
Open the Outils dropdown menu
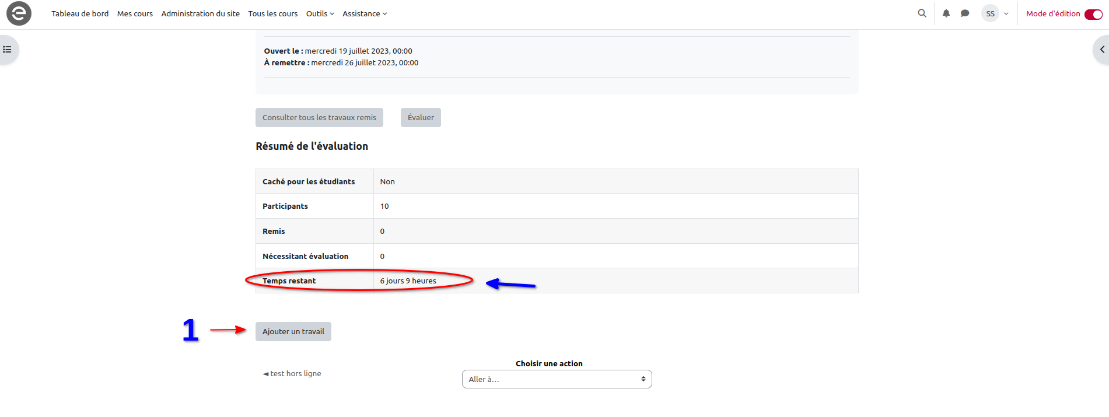320,13
